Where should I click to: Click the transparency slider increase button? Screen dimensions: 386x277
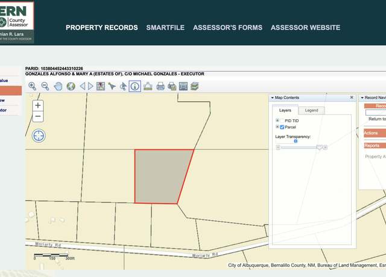tap(325, 148)
